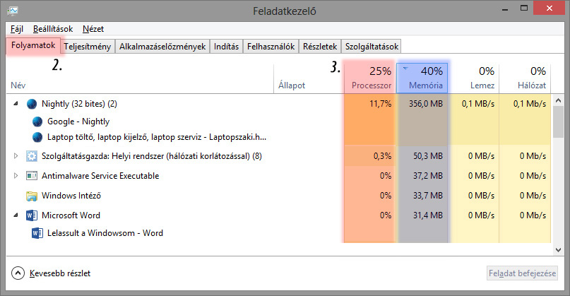Screen dimensions: 570x296
Task: Open the Beállítások menu
Action: (52, 29)
